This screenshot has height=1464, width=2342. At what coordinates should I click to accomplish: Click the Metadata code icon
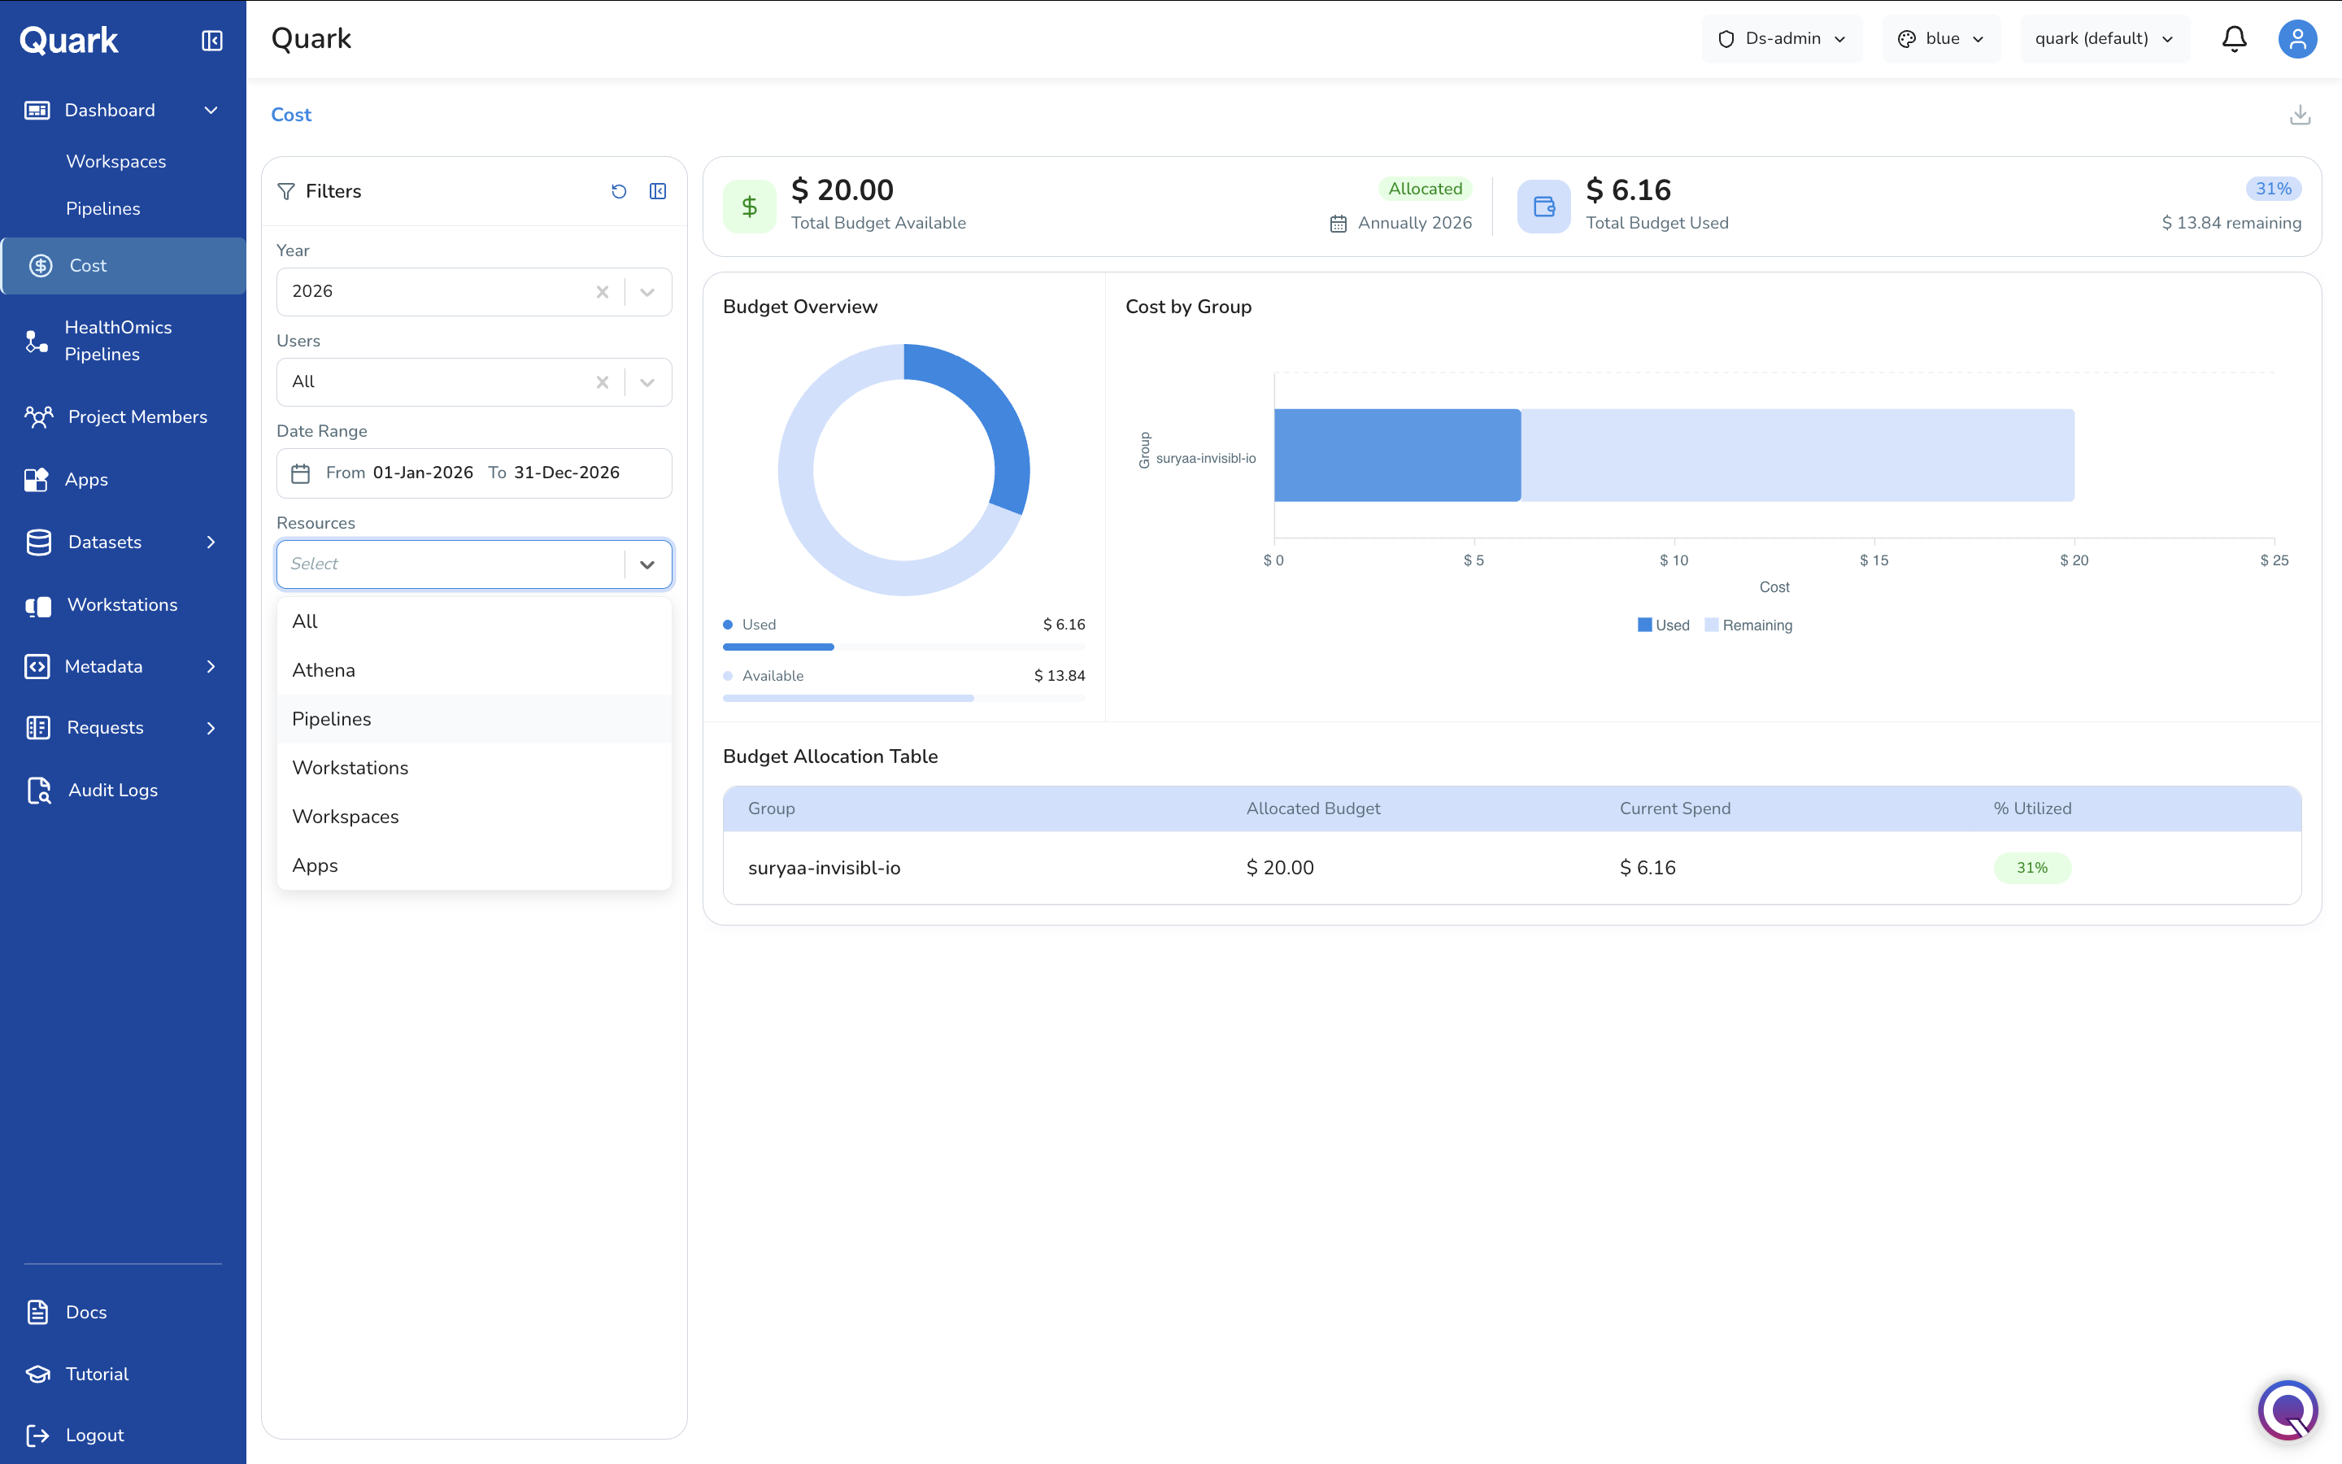(x=37, y=666)
